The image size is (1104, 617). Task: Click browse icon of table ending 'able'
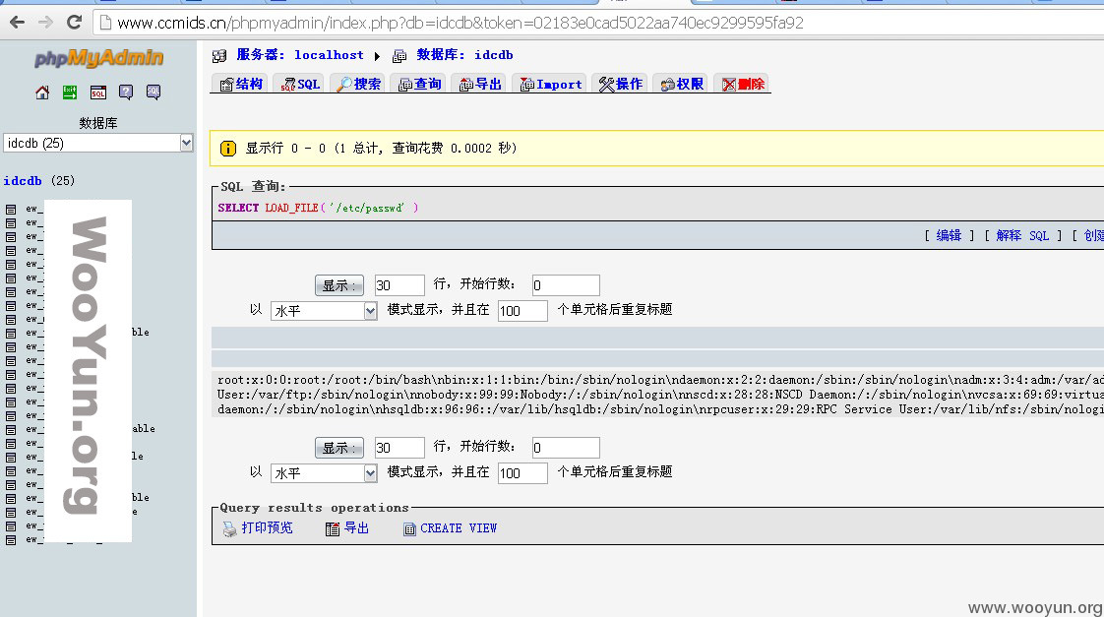point(11,429)
